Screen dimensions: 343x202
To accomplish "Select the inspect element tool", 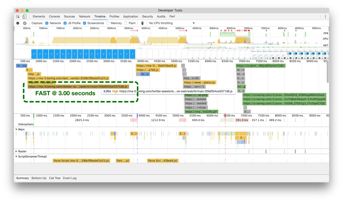I will 18,16.
